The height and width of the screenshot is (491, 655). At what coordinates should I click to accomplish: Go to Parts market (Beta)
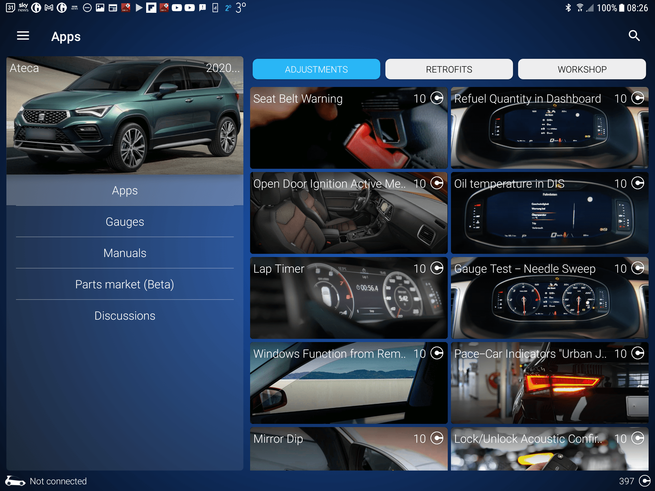(125, 284)
